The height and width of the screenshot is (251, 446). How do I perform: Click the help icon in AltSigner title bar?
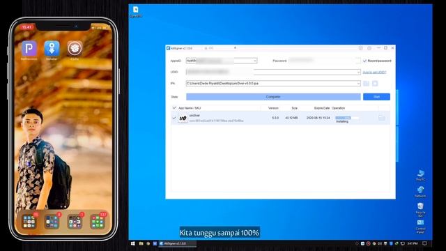coord(361,48)
